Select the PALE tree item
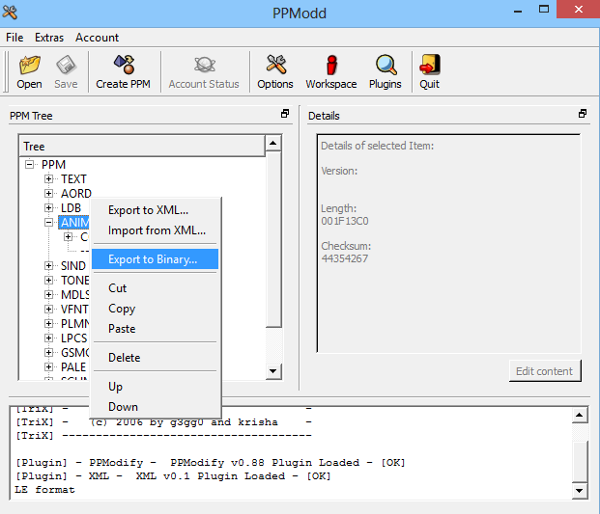Image resolution: width=600 pixels, height=514 pixels. click(x=73, y=367)
